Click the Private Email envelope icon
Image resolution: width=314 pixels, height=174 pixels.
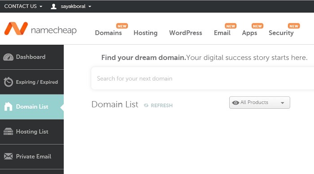(x=8, y=156)
